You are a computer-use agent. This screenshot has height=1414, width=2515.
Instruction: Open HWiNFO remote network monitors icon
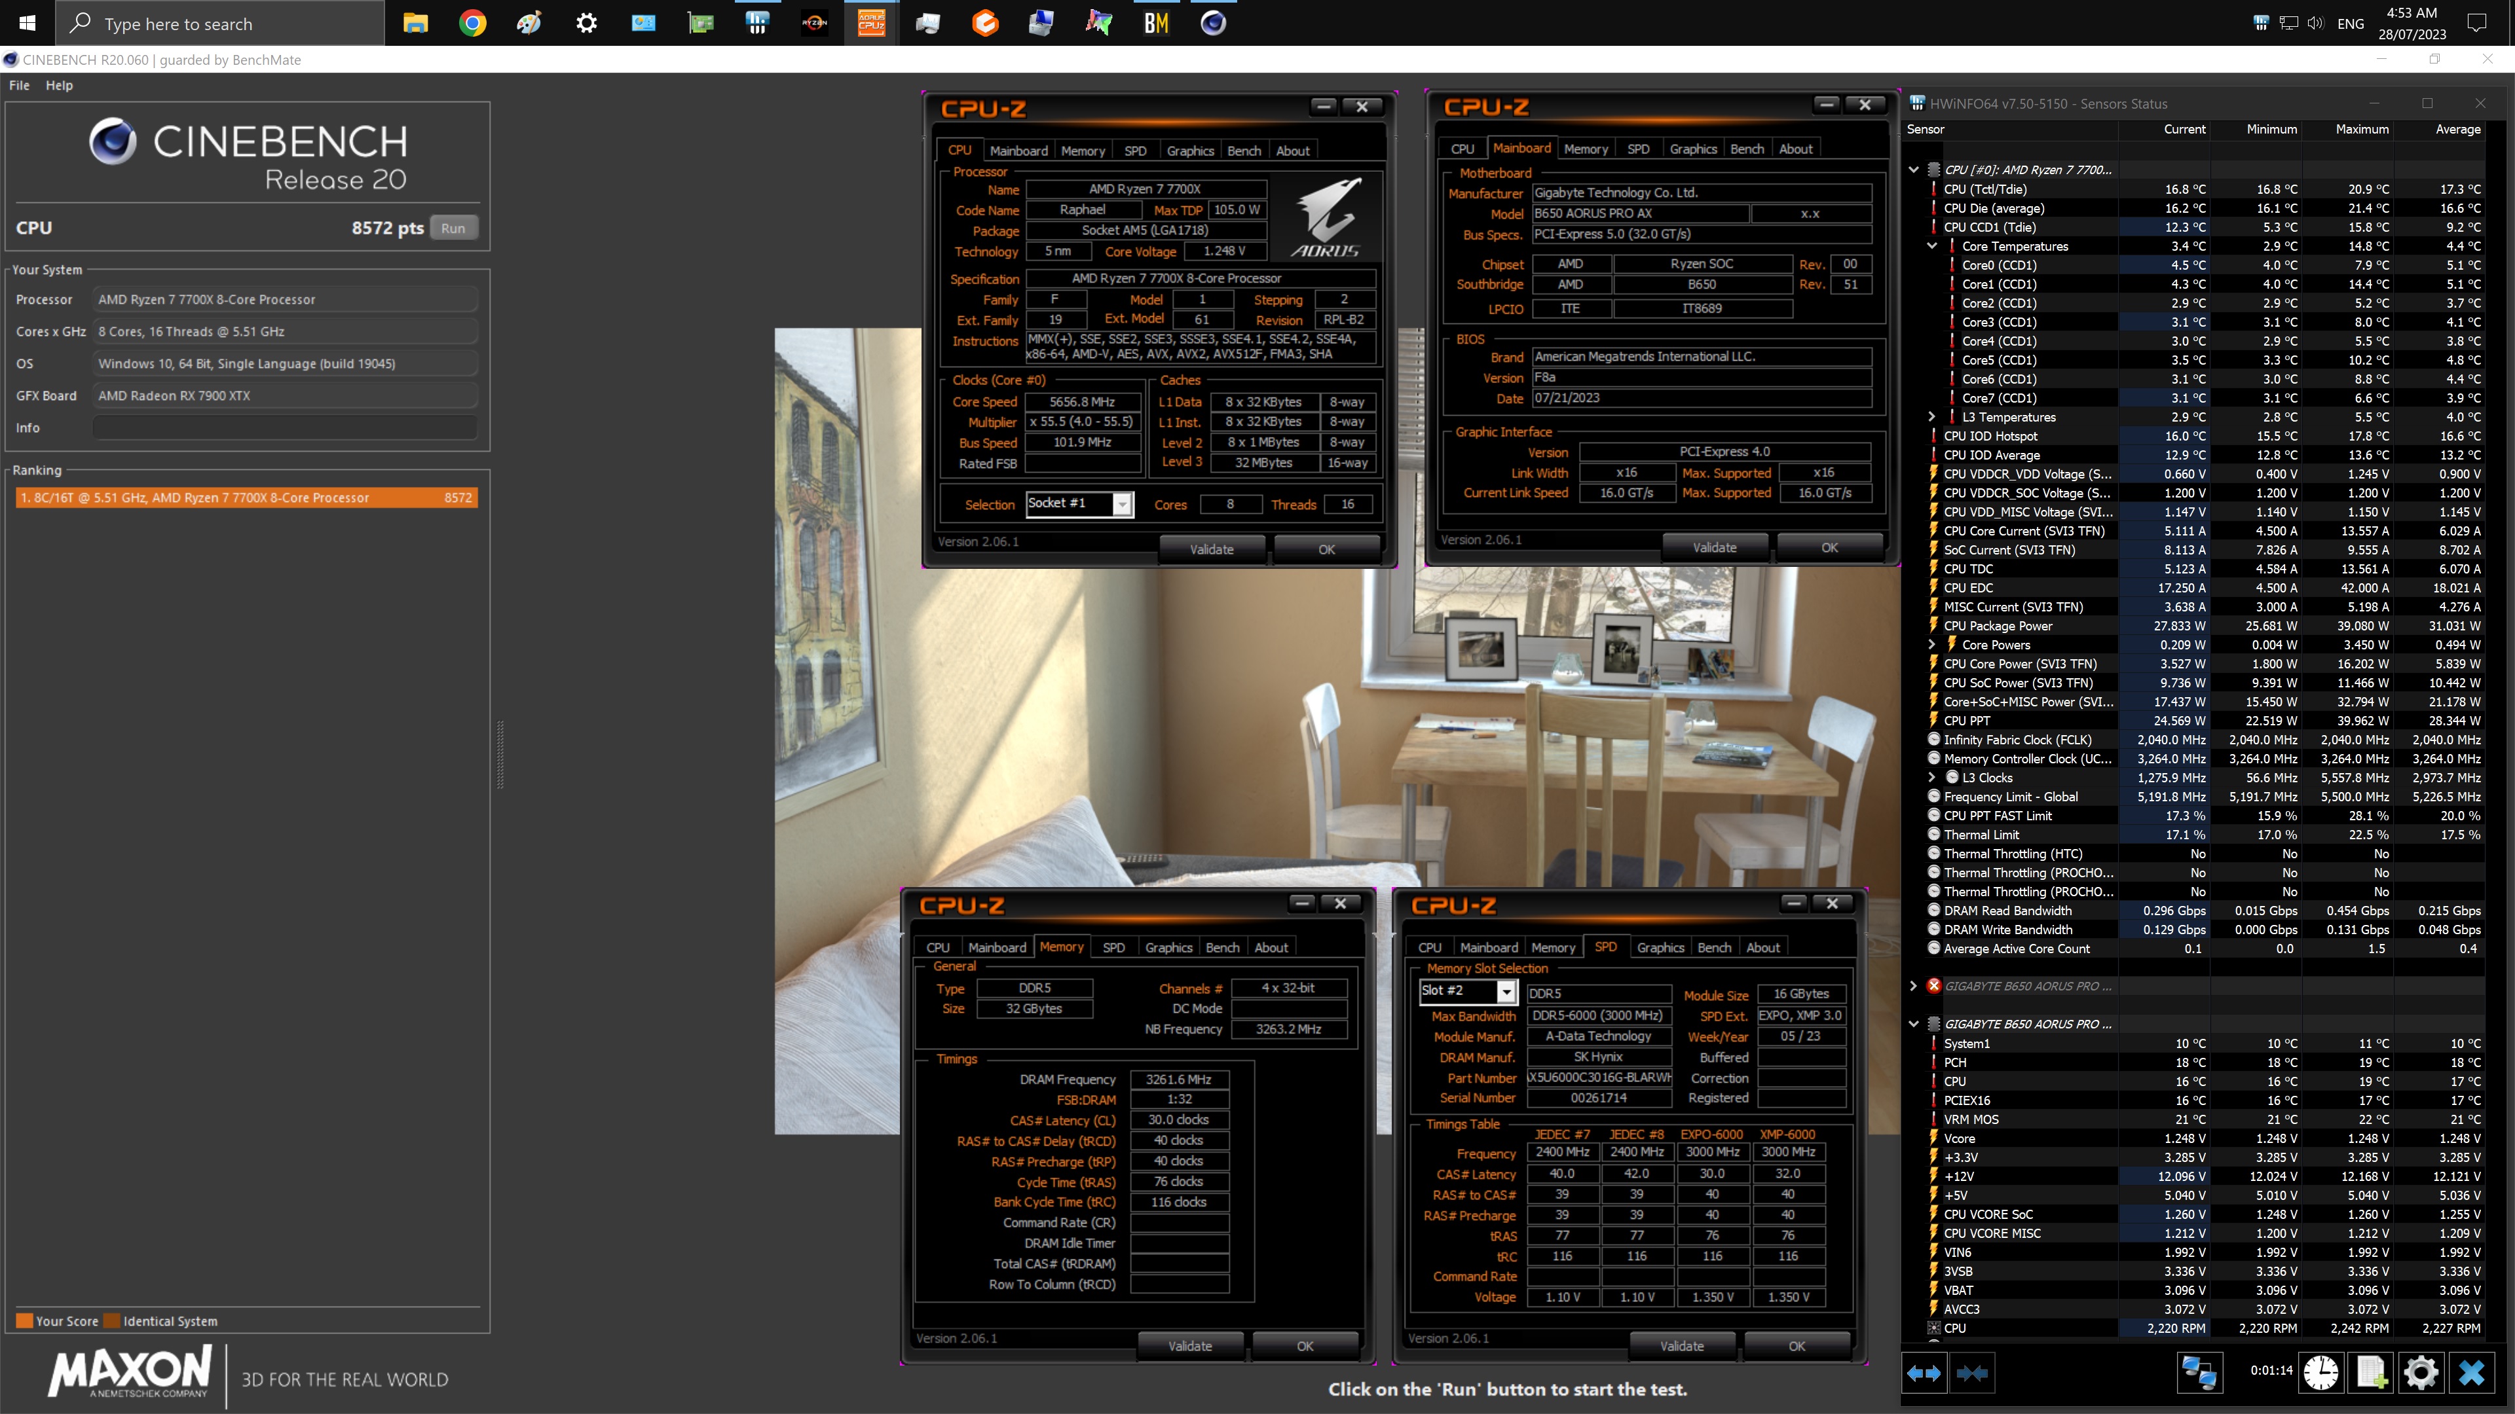(x=2199, y=1373)
